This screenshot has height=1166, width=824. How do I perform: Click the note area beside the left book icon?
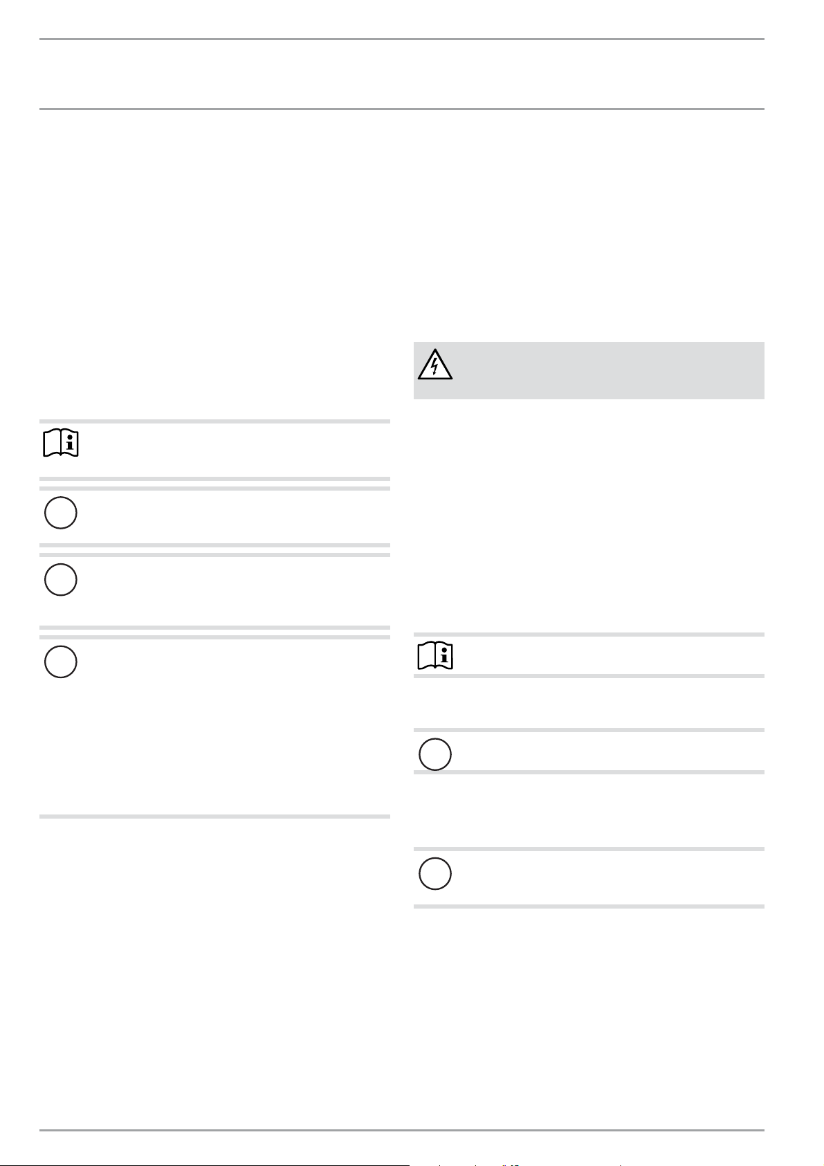pyautogui.click(x=235, y=449)
